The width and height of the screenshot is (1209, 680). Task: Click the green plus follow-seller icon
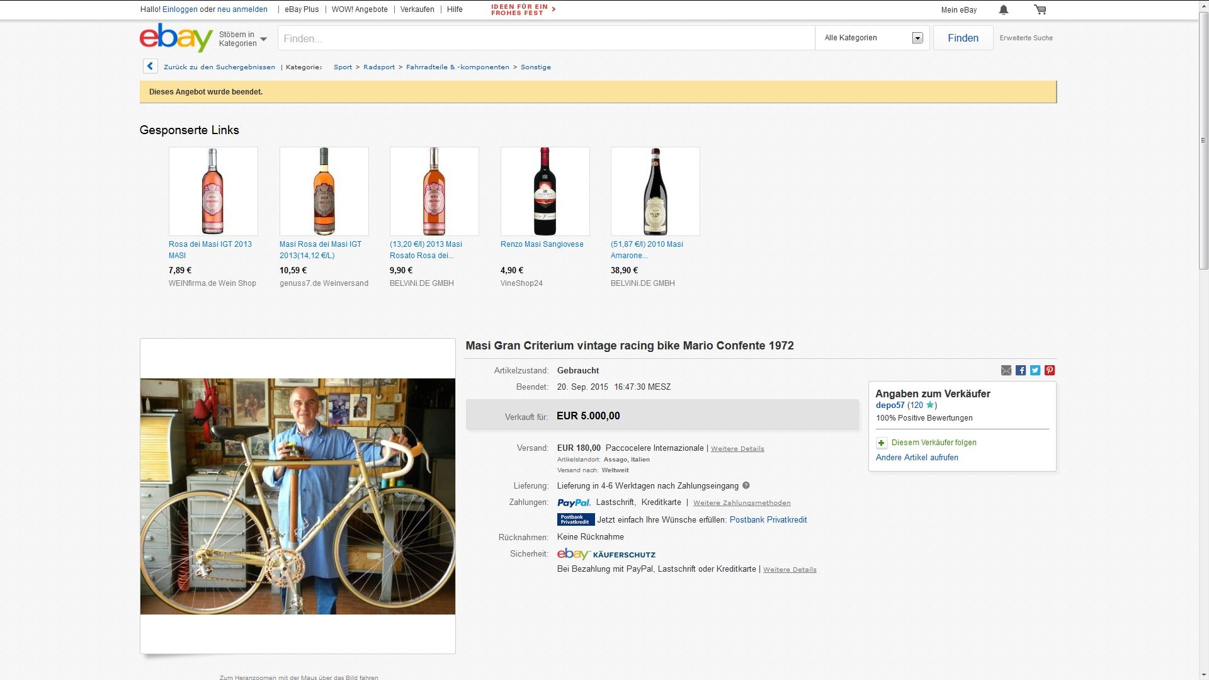point(882,443)
